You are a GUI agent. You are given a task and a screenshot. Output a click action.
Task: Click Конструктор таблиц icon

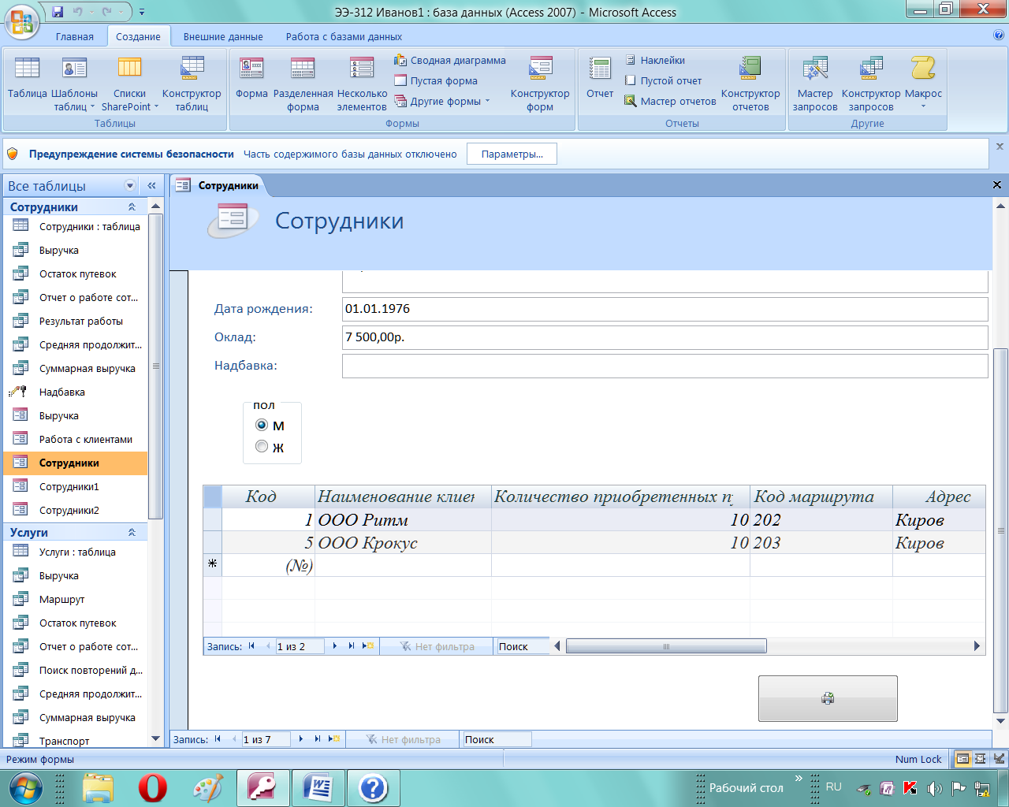click(x=192, y=83)
